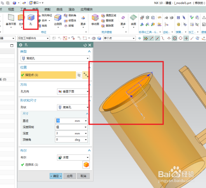Open the 常规孔 hole type dropdown
The width and height of the screenshot is (206, 188).
(55, 58)
